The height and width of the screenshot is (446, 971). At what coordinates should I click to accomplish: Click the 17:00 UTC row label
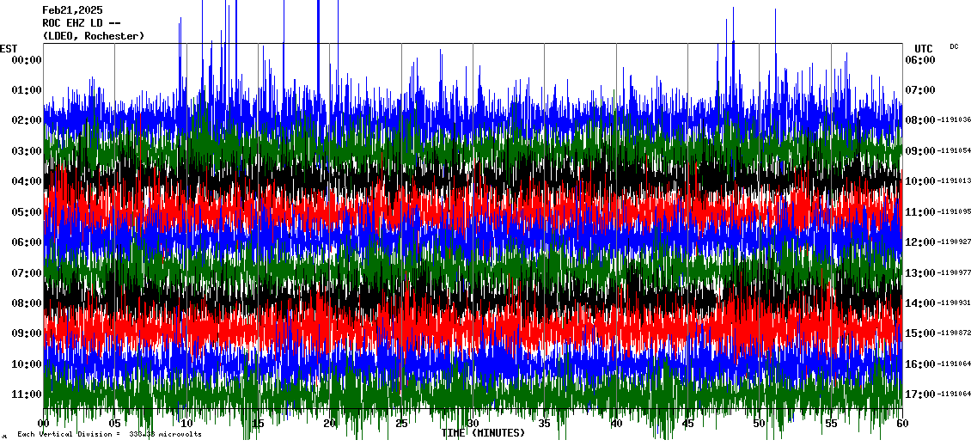coord(919,394)
